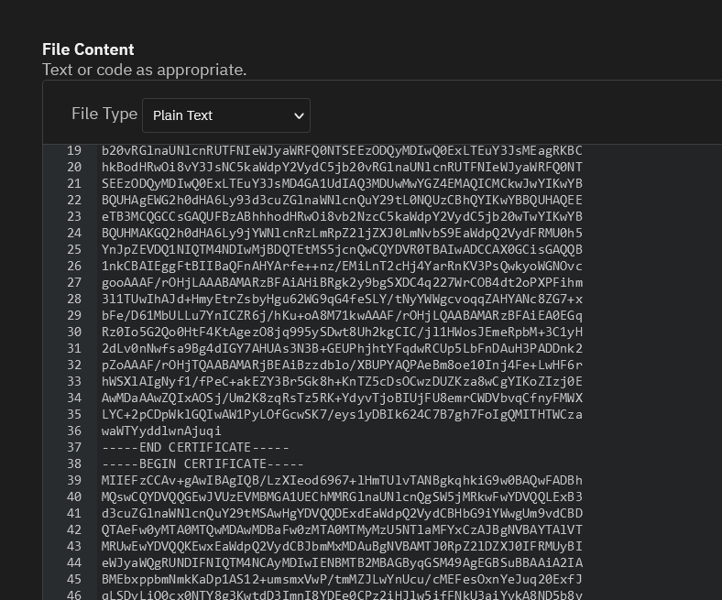Open the File Type dropdown
Image resolution: width=722 pixels, height=600 pixels.
tap(226, 115)
